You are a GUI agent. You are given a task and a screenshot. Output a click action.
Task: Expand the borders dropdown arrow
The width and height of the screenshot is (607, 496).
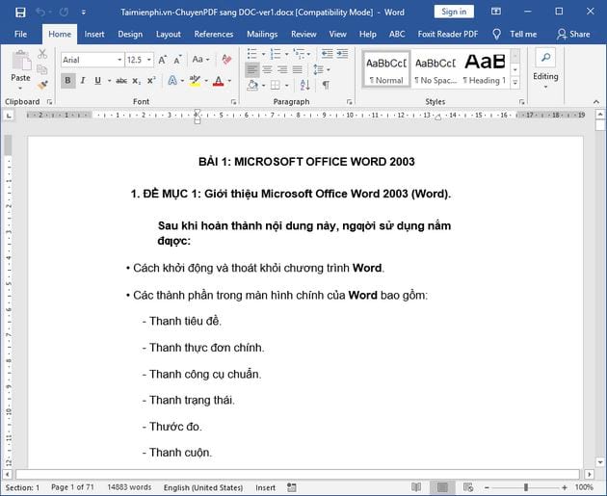[287, 85]
